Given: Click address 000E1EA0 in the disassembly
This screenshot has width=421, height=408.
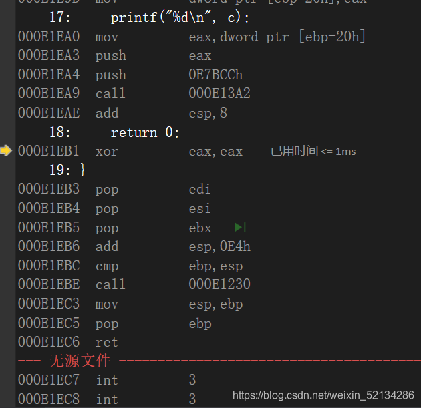Looking at the screenshot, I should point(49,37).
